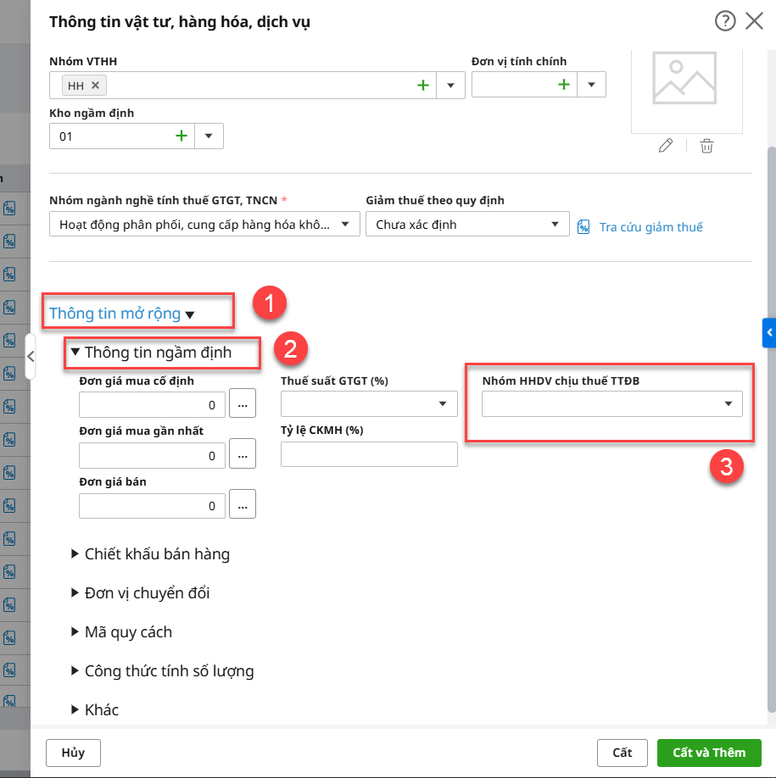Click the help question mark icon
This screenshot has height=778, width=776.
[x=725, y=21]
